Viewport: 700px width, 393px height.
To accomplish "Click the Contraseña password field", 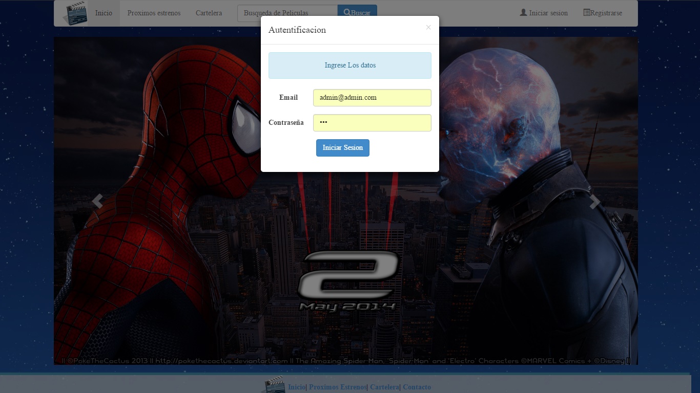I will pyautogui.click(x=372, y=123).
